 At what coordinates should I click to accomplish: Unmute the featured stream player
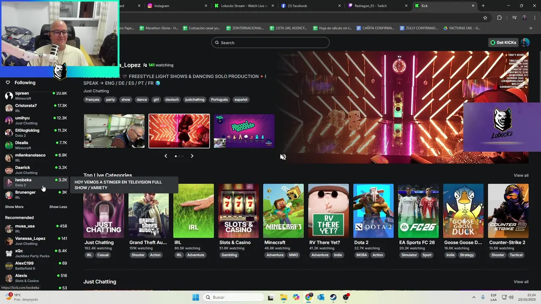pos(283,157)
